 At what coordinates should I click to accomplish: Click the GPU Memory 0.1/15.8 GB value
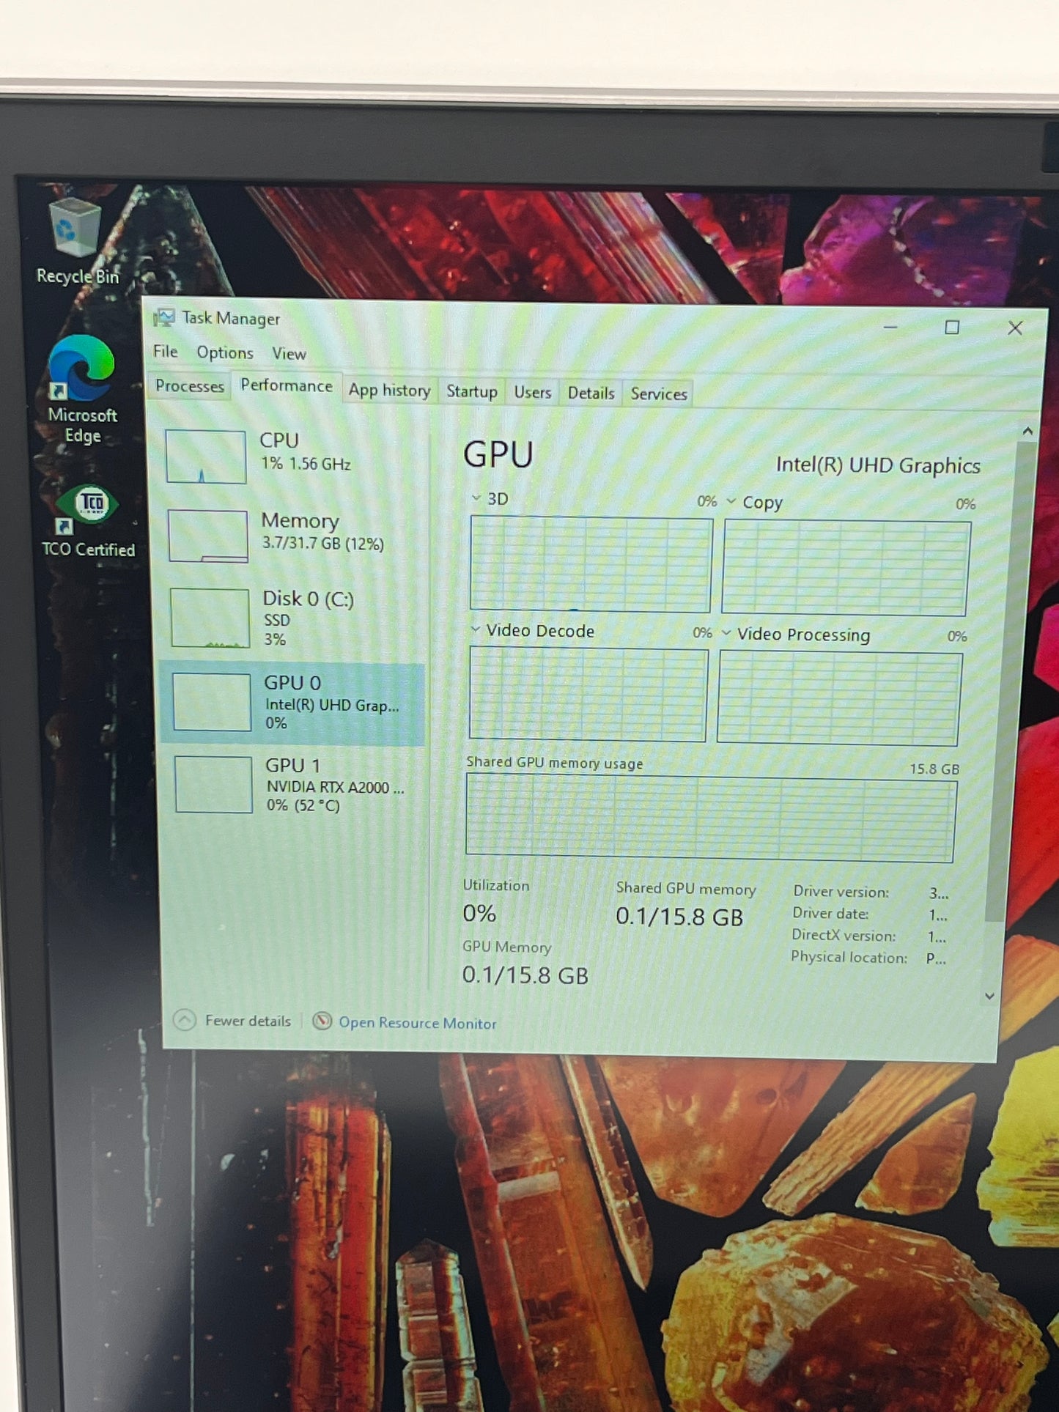point(525,975)
